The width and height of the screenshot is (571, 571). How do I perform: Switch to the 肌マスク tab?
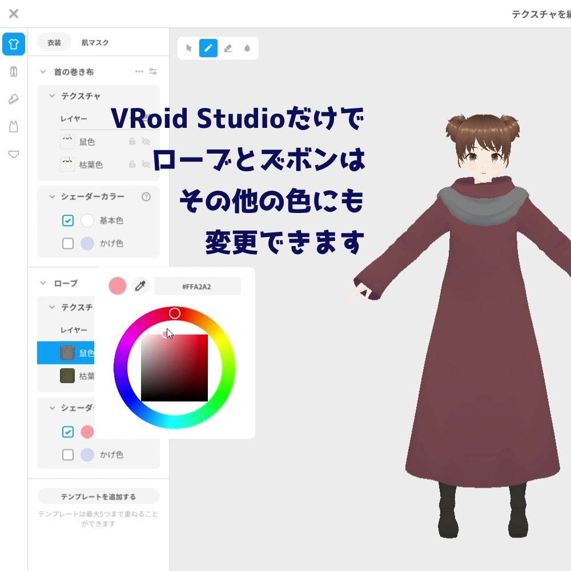point(95,42)
